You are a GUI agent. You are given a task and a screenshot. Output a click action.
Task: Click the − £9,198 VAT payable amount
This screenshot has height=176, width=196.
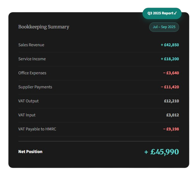click(x=171, y=129)
